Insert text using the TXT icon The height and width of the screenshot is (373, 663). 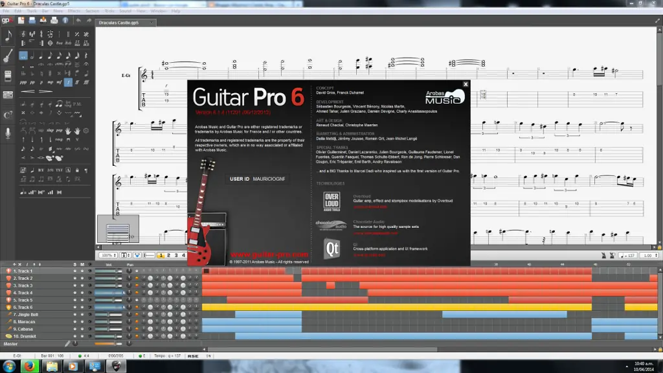(59, 170)
